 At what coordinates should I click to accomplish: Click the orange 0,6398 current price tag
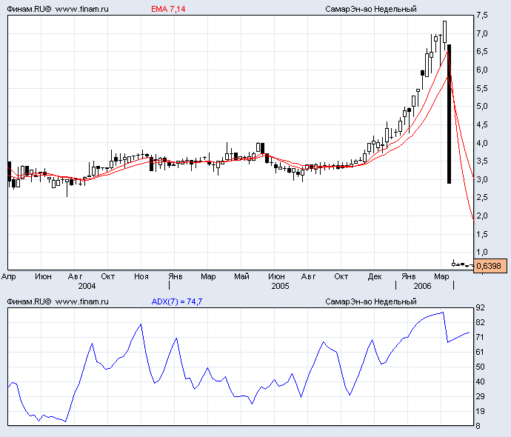point(488,266)
